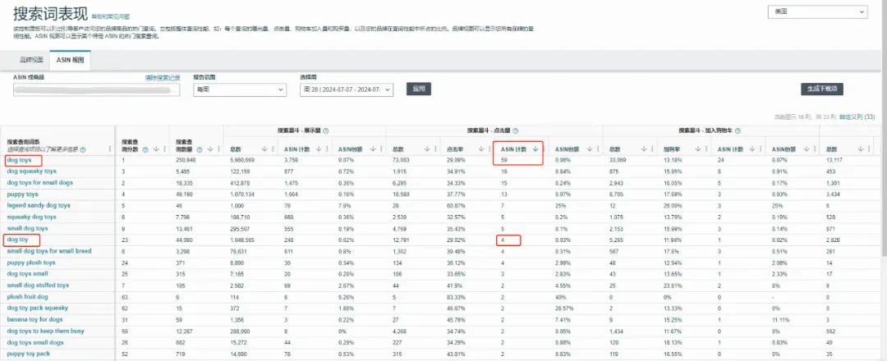The width and height of the screenshot is (887, 361).
Task: Sort 点击量 ASIN份额 column arrow
Action: (590, 149)
